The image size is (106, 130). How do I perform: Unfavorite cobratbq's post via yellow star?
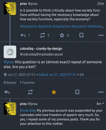pyautogui.click(x=54, y=92)
